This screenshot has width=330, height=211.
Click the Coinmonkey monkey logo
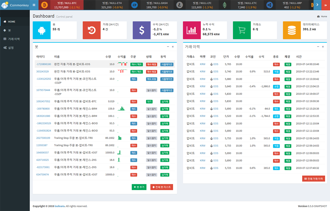pos(5,5)
